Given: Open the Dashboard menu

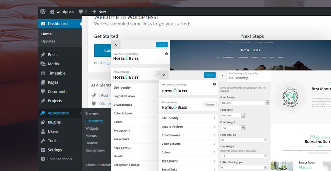Looking at the screenshot, I should coord(60,24).
